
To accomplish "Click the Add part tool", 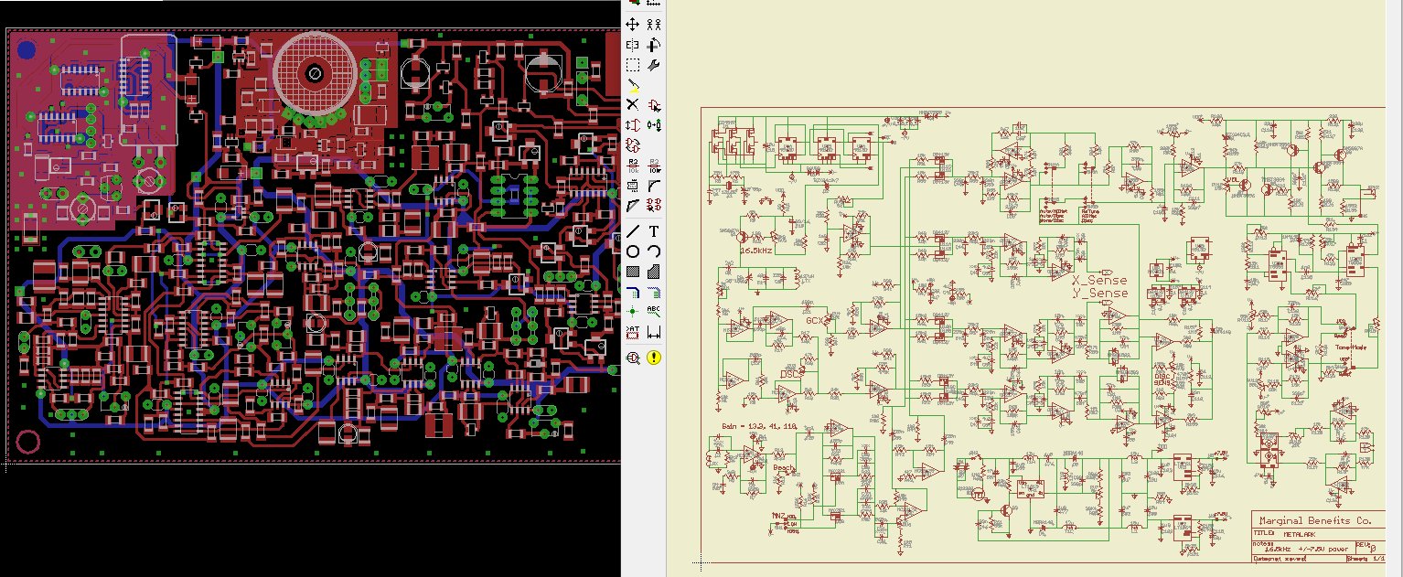I will [x=654, y=105].
